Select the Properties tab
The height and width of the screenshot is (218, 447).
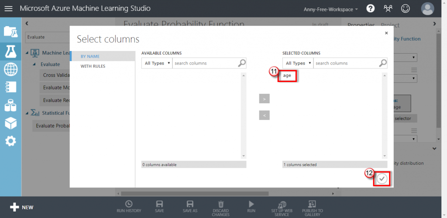361,25
